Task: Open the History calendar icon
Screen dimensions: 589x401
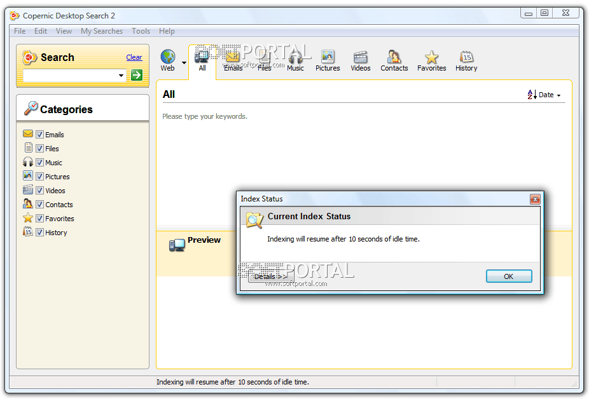Action: (x=466, y=57)
